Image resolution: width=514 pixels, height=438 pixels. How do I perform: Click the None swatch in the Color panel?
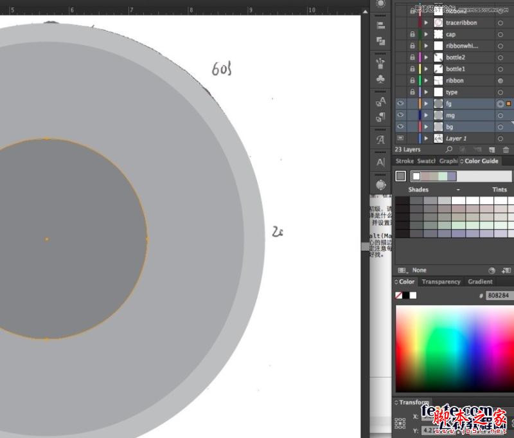coord(400,295)
